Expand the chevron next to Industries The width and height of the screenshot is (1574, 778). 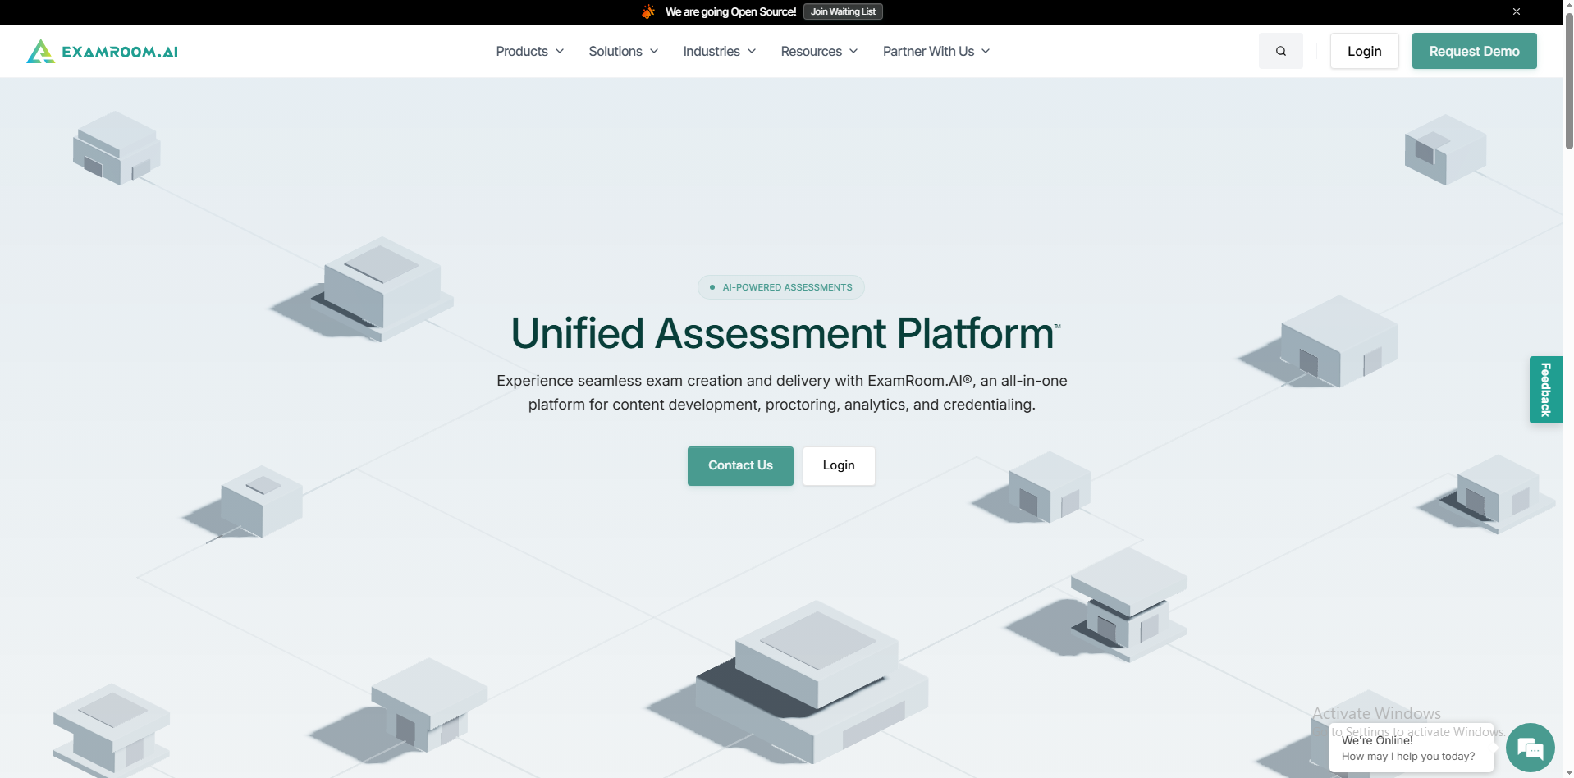(752, 51)
